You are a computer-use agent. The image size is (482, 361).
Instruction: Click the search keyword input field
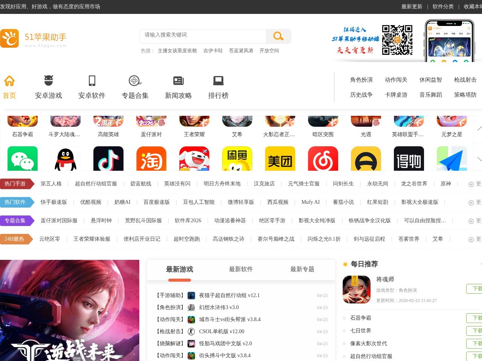(x=203, y=35)
